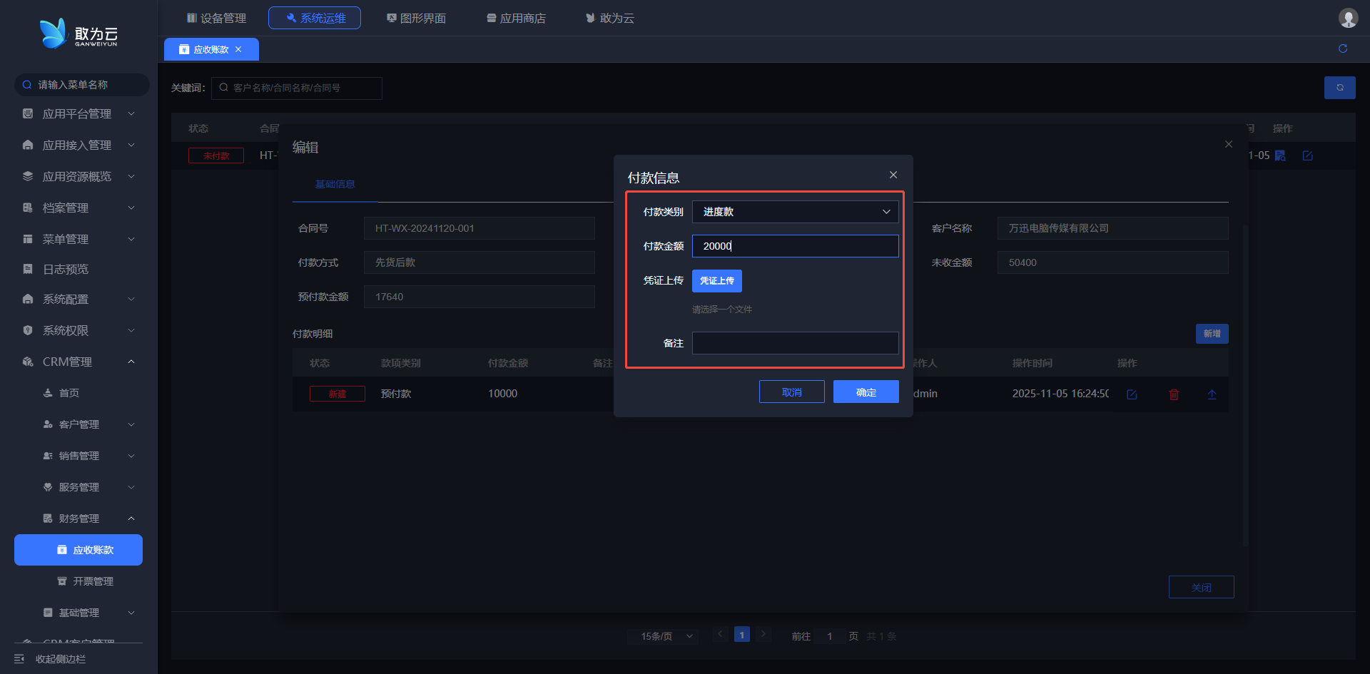Click the refresh icon at top right
This screenshot has height=674, width=1370.
(x=1342, y=48)
